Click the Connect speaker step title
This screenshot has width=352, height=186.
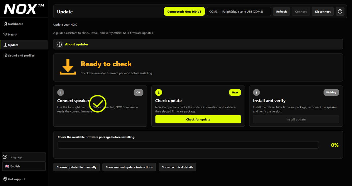[x=73, y=101]
